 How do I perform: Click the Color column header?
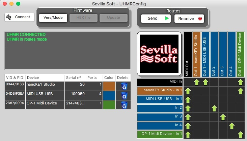pos(109,78)
